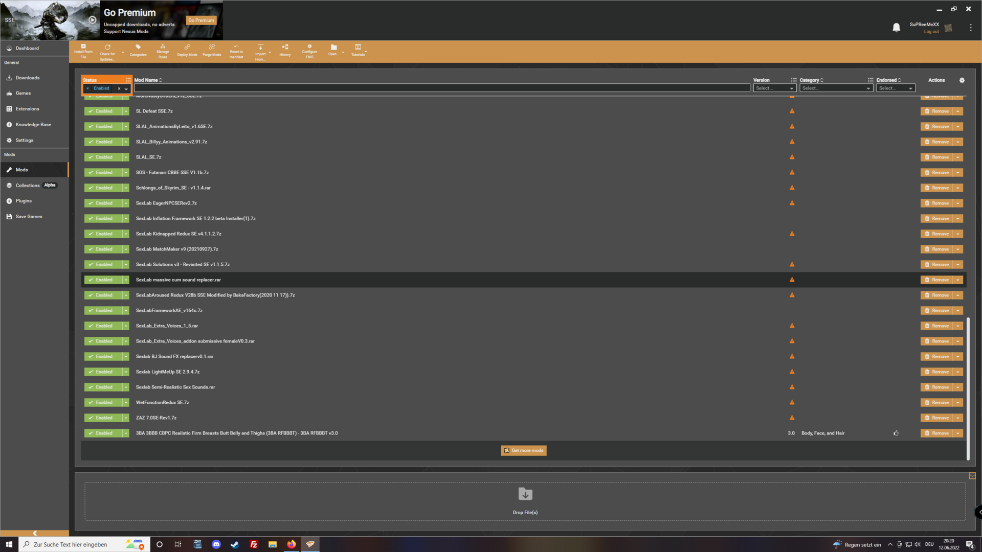Sort by Mod Name column header
This screenshot has height=552, width=982.
tap(148, 80)
